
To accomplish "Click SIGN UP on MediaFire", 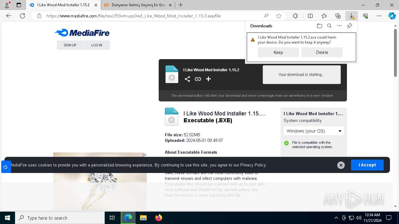I will [x=70, y=45].
